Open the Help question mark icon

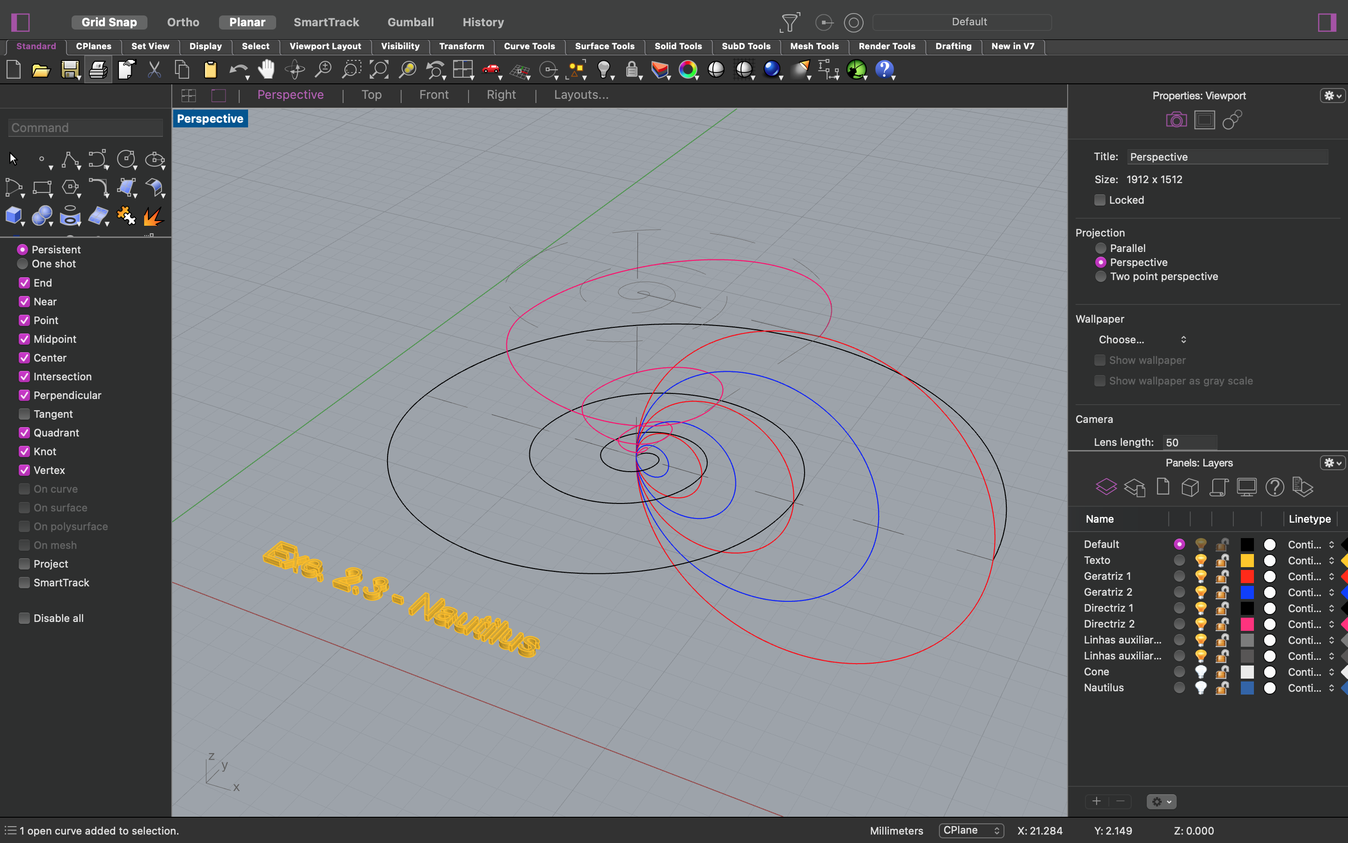pyautogui.click(x=884, y=70)
